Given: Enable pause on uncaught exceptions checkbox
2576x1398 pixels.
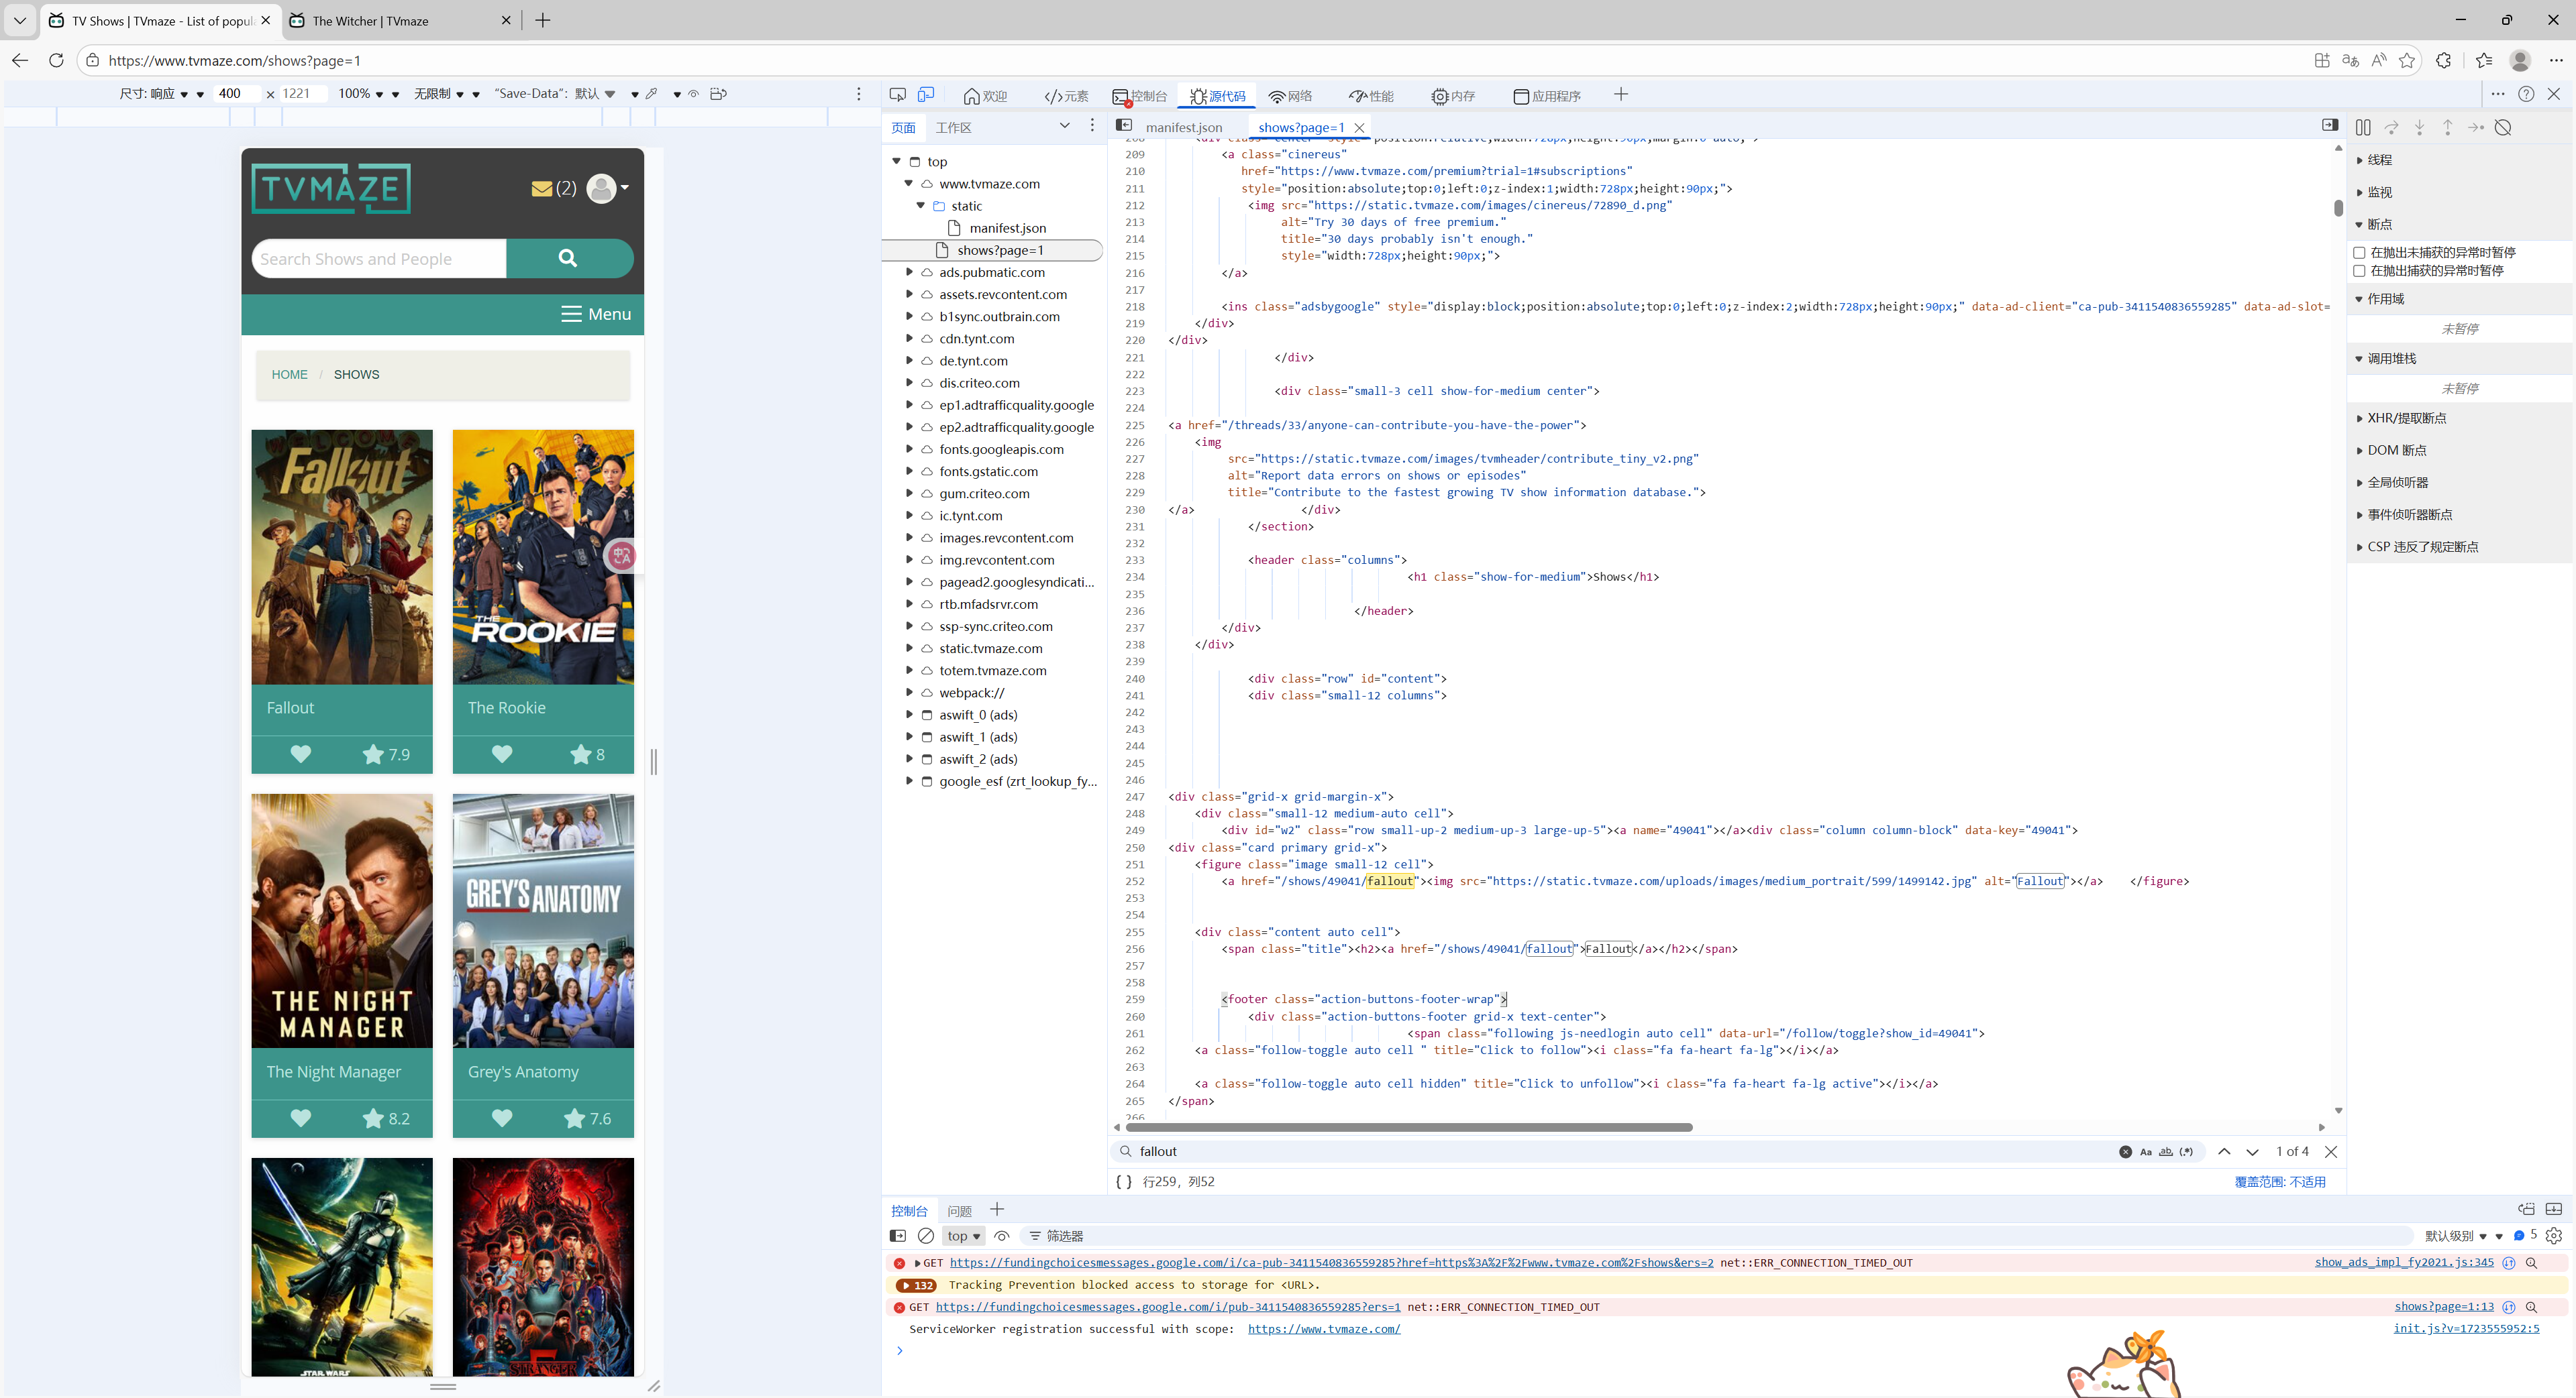Looking at the screenshot, I should [2360, 253].
